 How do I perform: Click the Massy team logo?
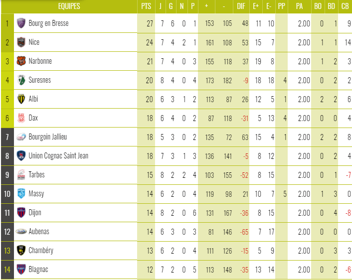pos(21,194)
